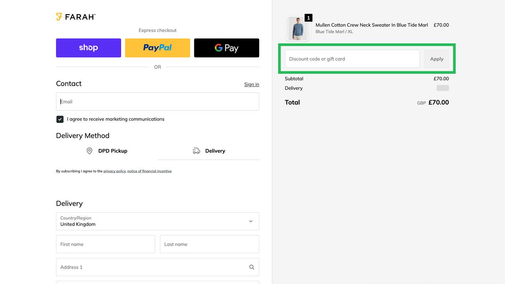Screen dimensions: 505x284
Task: Choose Google Pay checkout option
Action: point(226,48)
